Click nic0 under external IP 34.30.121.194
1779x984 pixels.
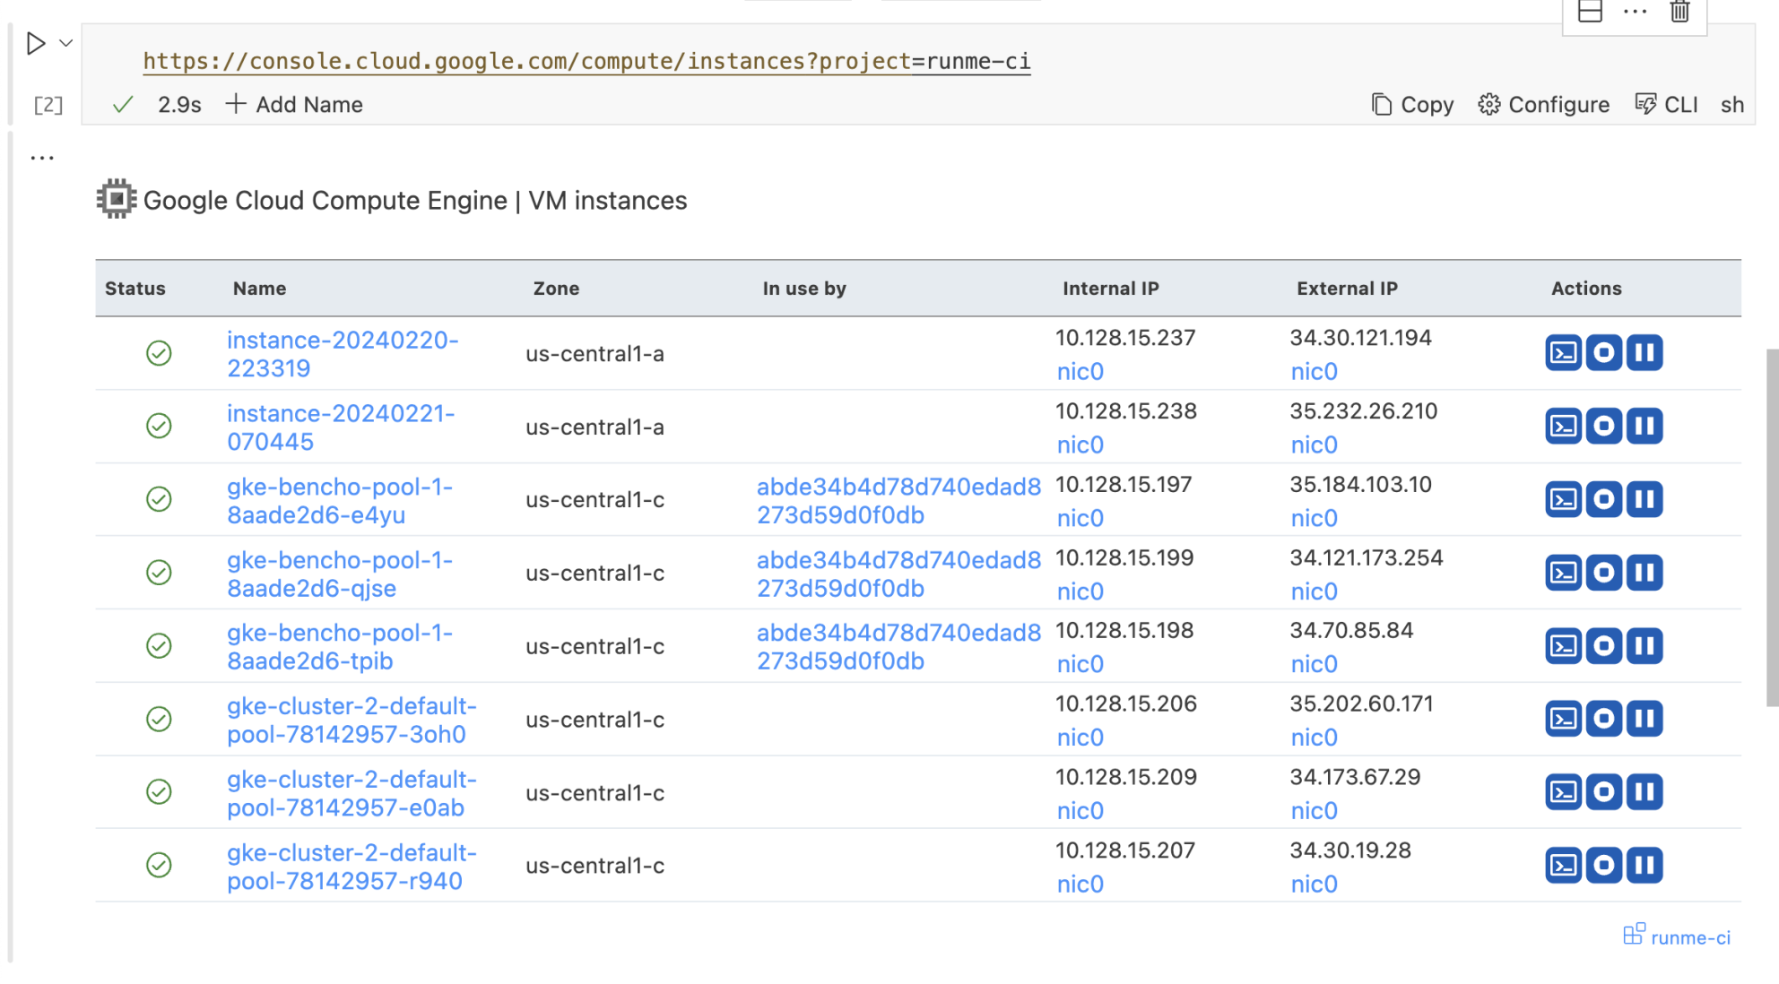tap(1314, 372)
